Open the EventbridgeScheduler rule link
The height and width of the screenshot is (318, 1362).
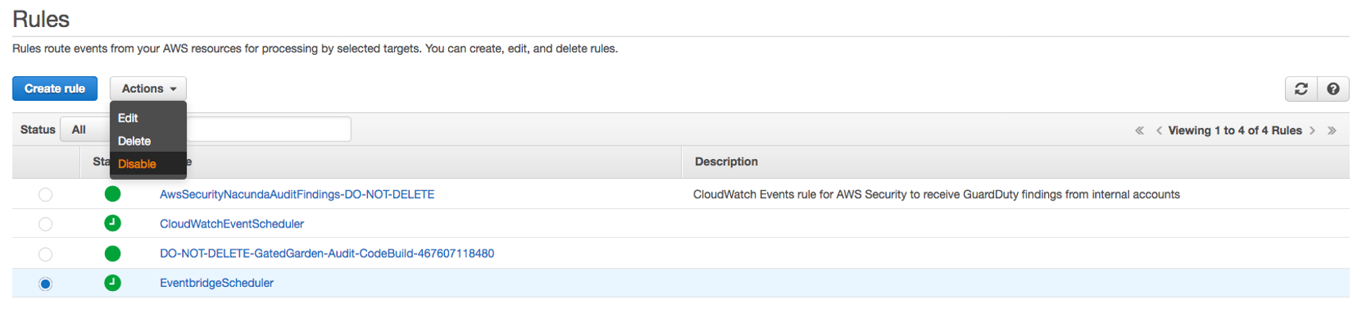pyautogui.click(x=217, y=283)
